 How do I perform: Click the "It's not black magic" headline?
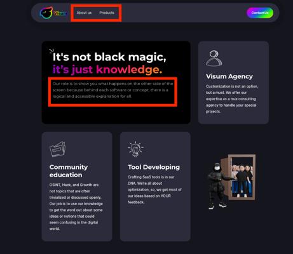109,57
